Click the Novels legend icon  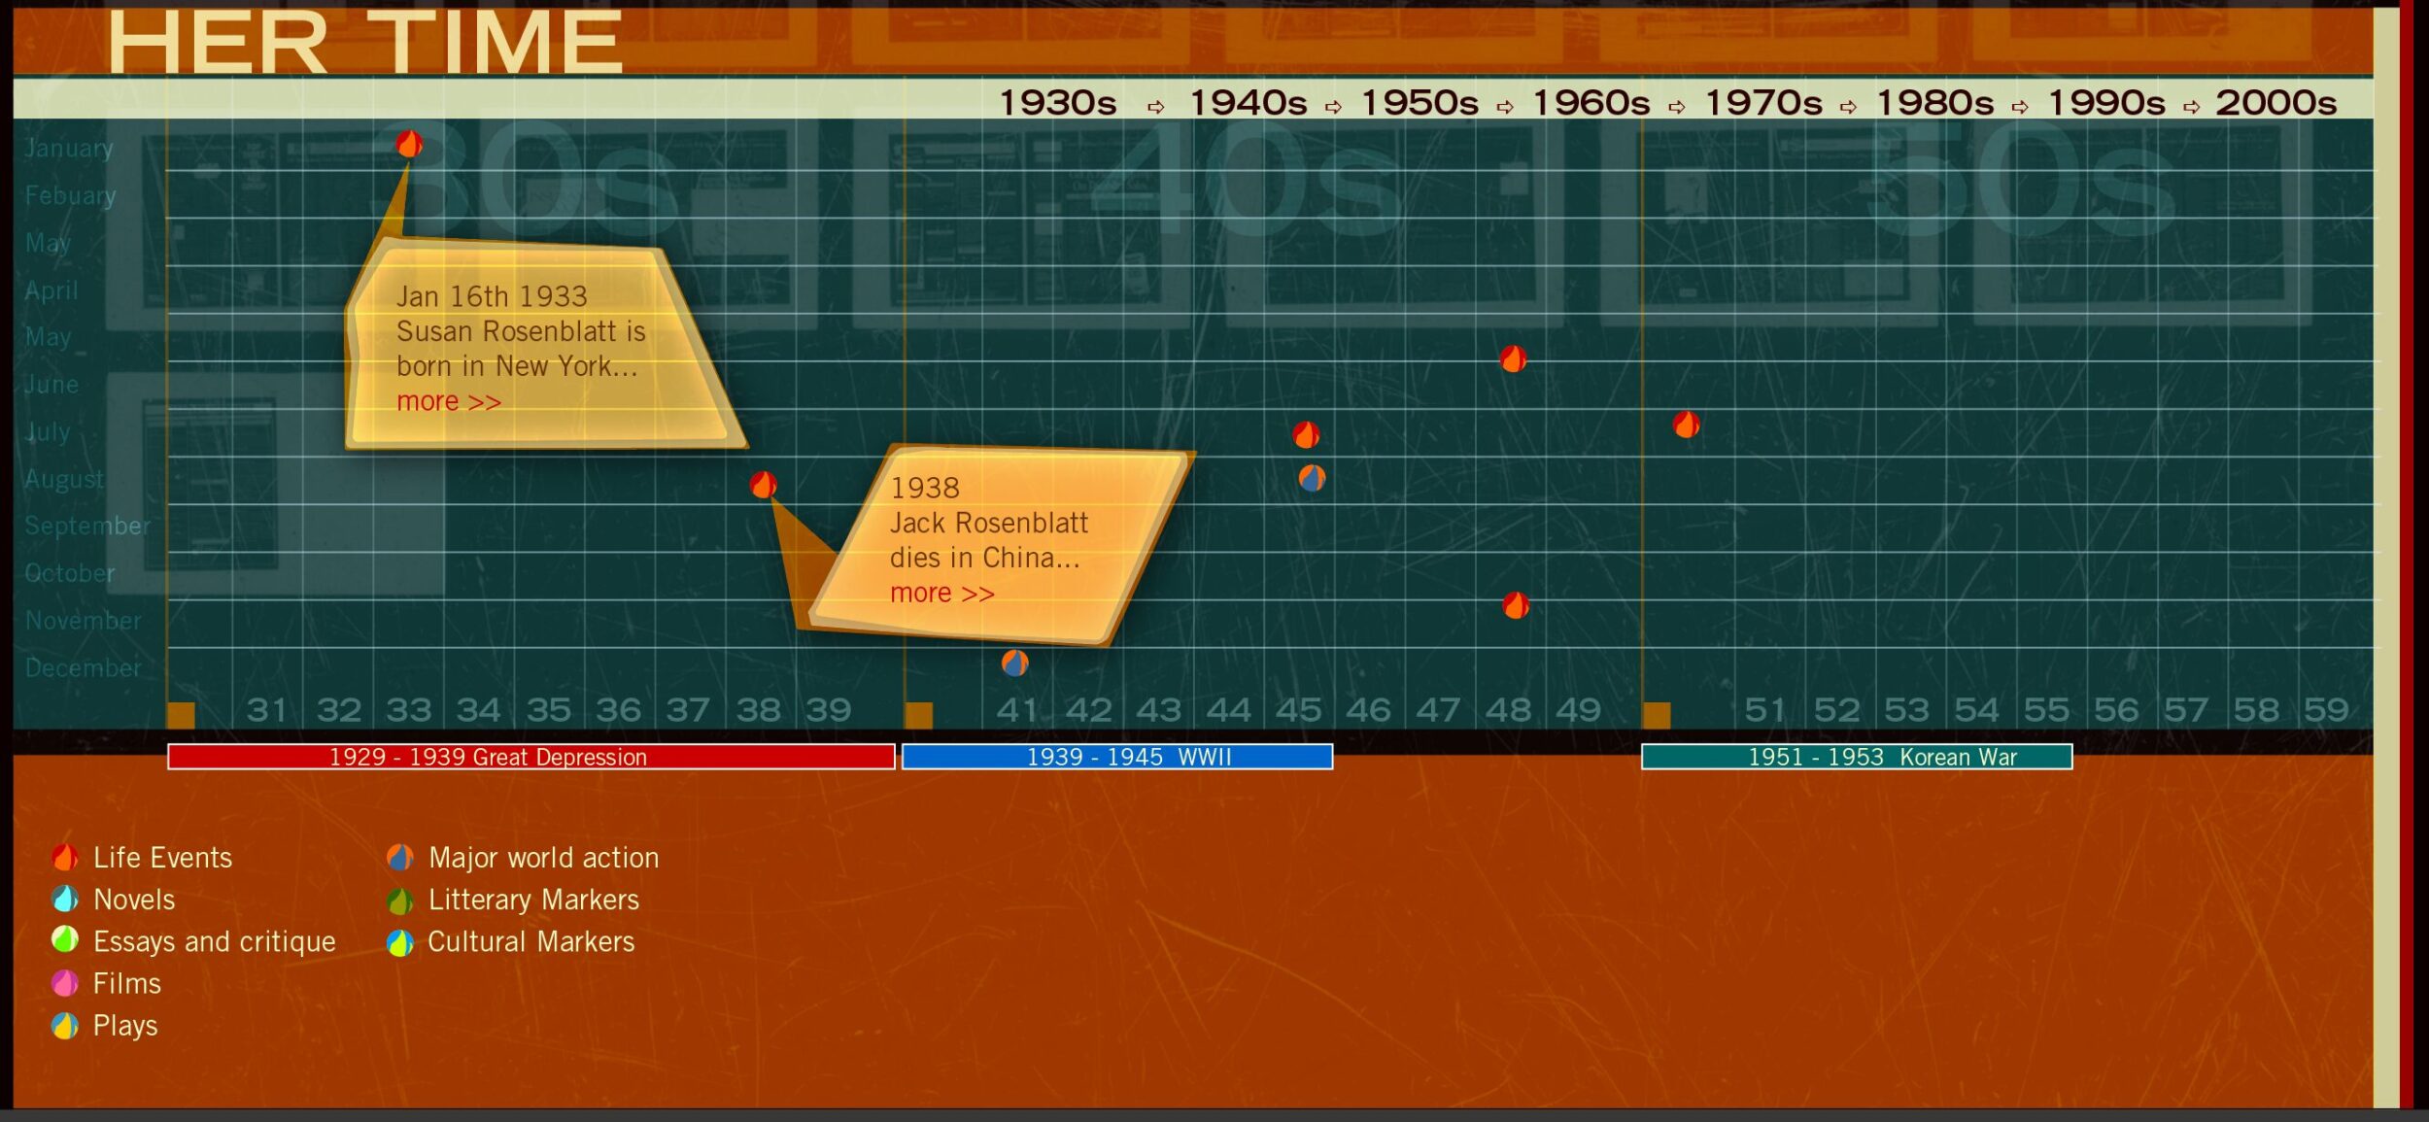tap(65, 900)
